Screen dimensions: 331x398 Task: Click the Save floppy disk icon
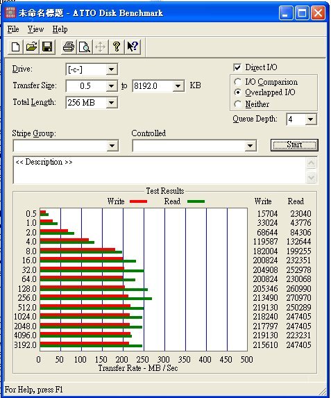47,47
